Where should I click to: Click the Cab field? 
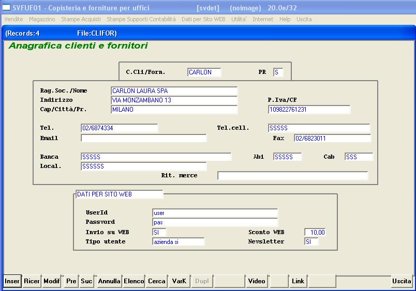[x=359, y=157]
